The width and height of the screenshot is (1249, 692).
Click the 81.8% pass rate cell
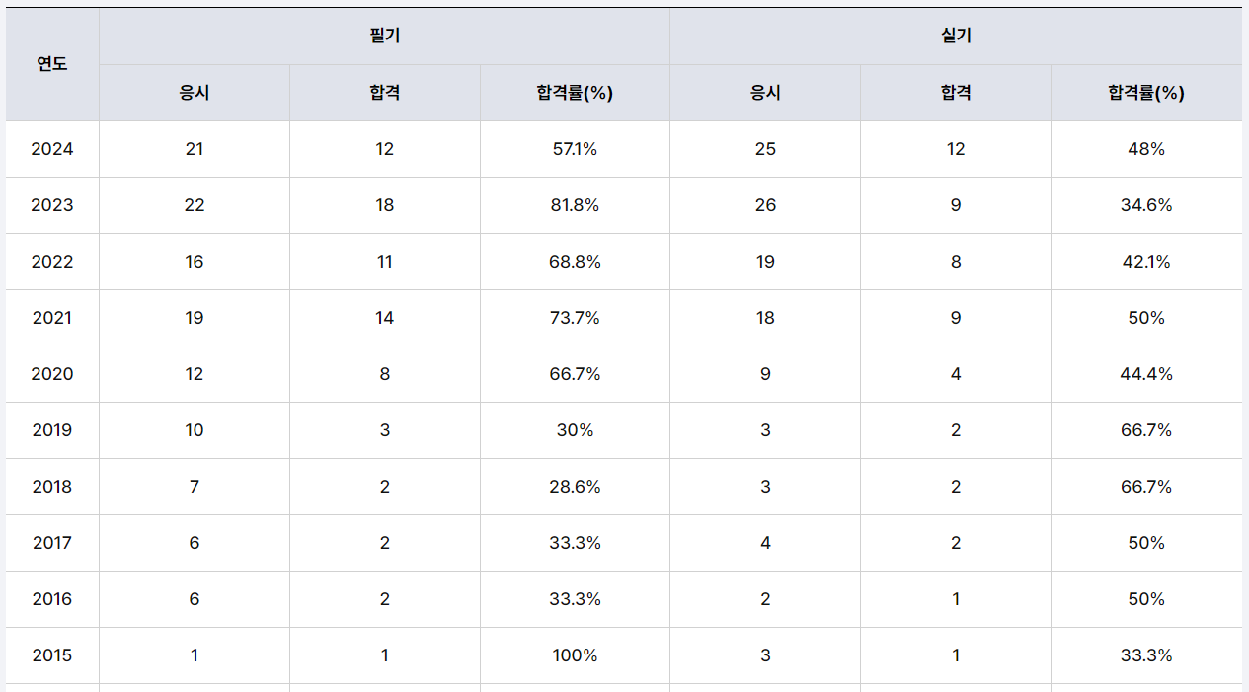point(575,205)
